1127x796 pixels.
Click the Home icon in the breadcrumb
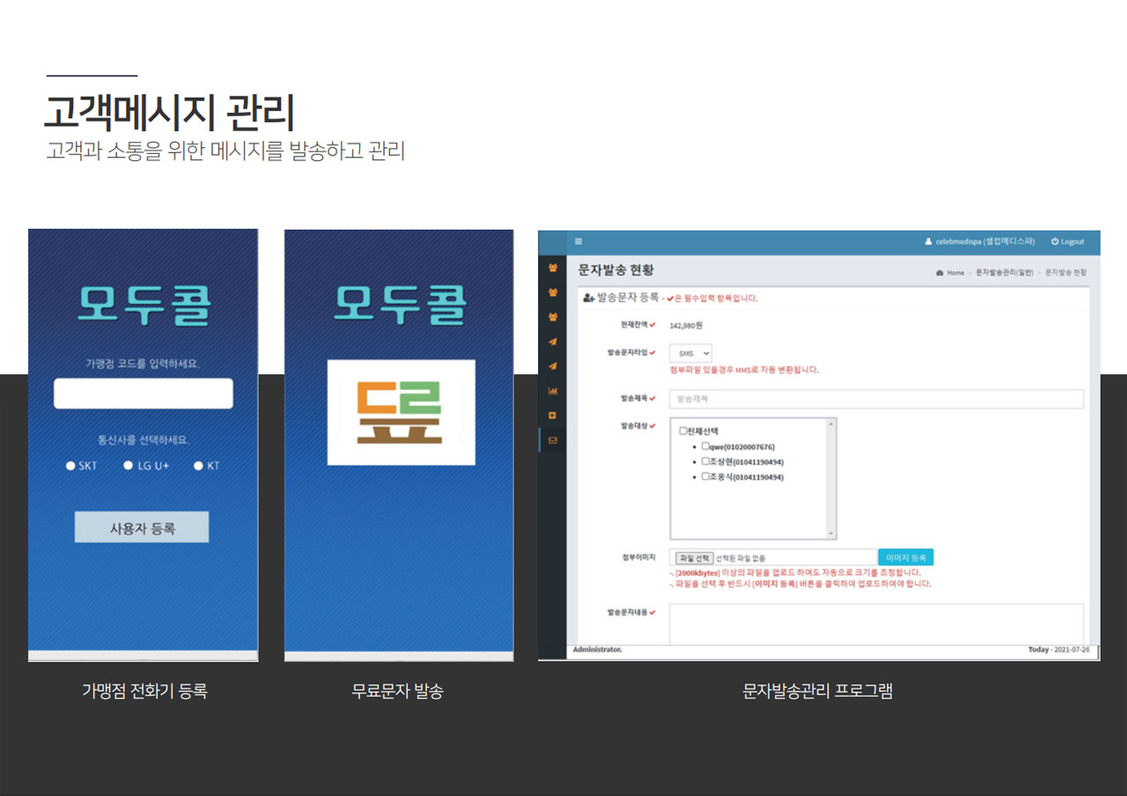pyautogui.click(x=938, y=273)
